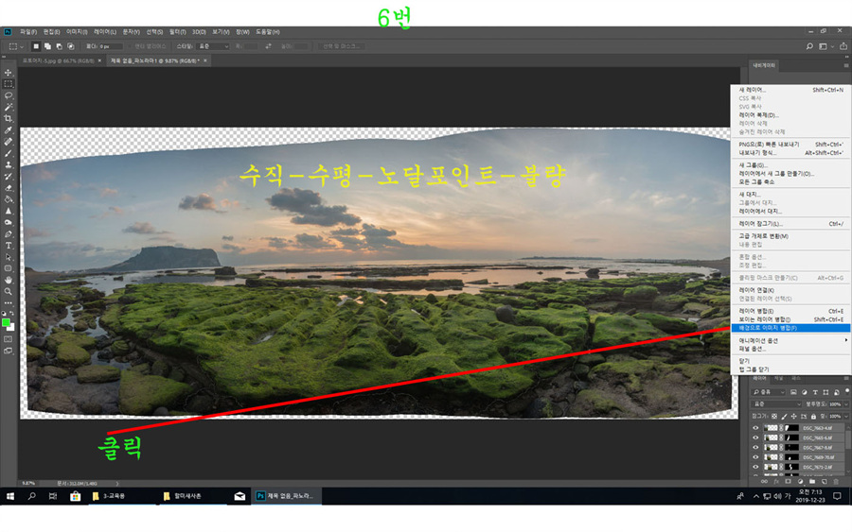Choose 고급 개체로 변환(M) menu entry
Viewport: 852px width, 532px height.
click(790, 236)
